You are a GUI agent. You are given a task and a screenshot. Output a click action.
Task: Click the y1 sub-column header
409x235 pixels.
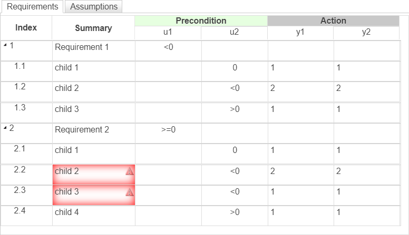[300, 33]
